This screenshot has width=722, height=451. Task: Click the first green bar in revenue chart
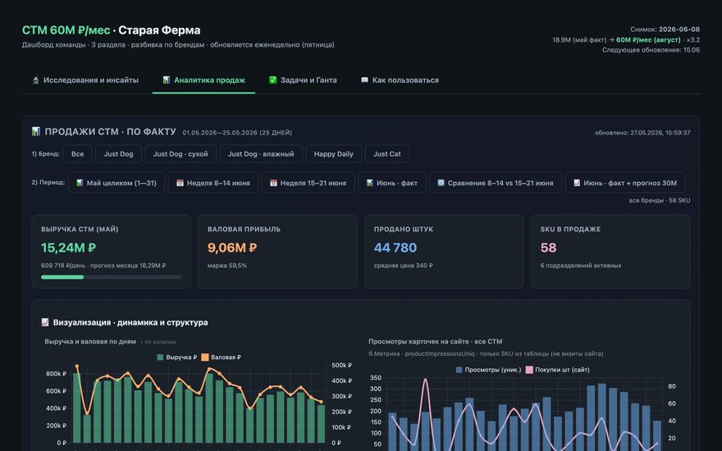(x=77, y=408)
